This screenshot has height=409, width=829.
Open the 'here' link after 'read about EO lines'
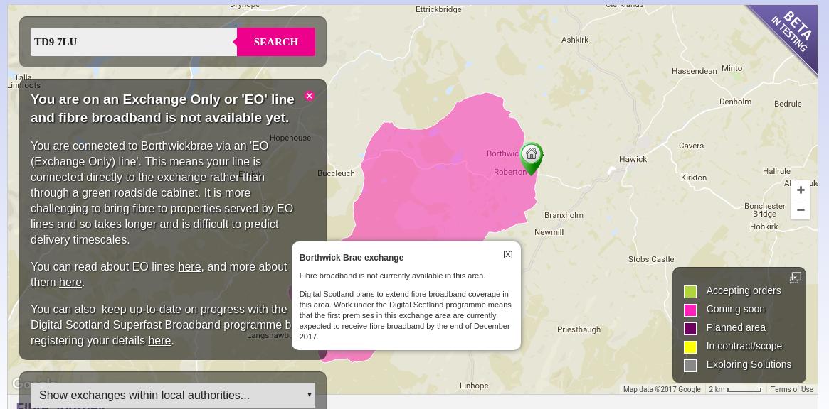pyautogui.click(x=189, y=267)
